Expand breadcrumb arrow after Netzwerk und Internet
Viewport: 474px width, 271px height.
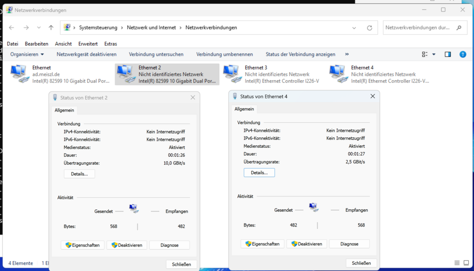(181, 28)
